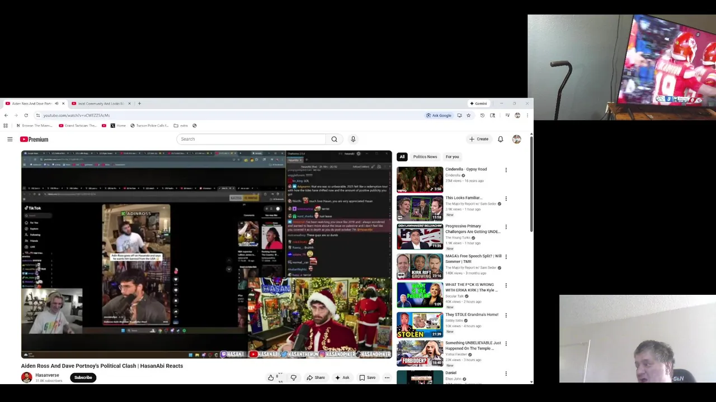Click the Ask button below the video
The image size is (716, 402).
pos(342,377)
